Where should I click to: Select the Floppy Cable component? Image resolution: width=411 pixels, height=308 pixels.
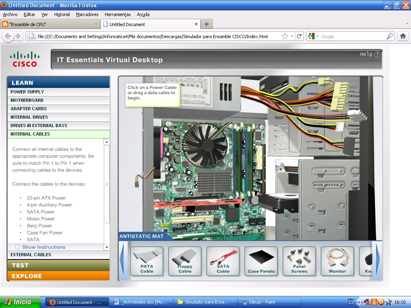click(x=185, y=261)
